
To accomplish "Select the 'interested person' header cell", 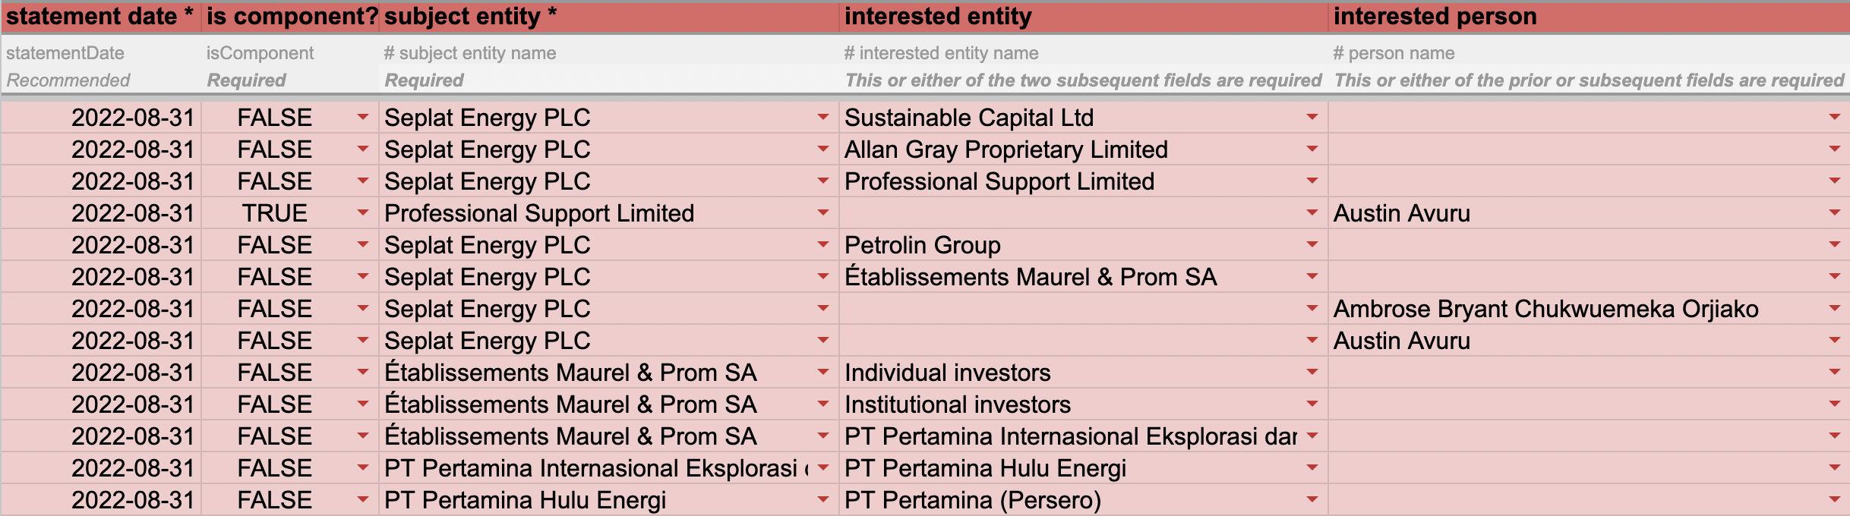I will click(1589, 17).
